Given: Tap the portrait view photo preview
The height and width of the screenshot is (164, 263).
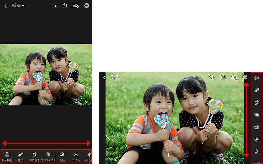Looking at the screenshot, I should [46, 75].
